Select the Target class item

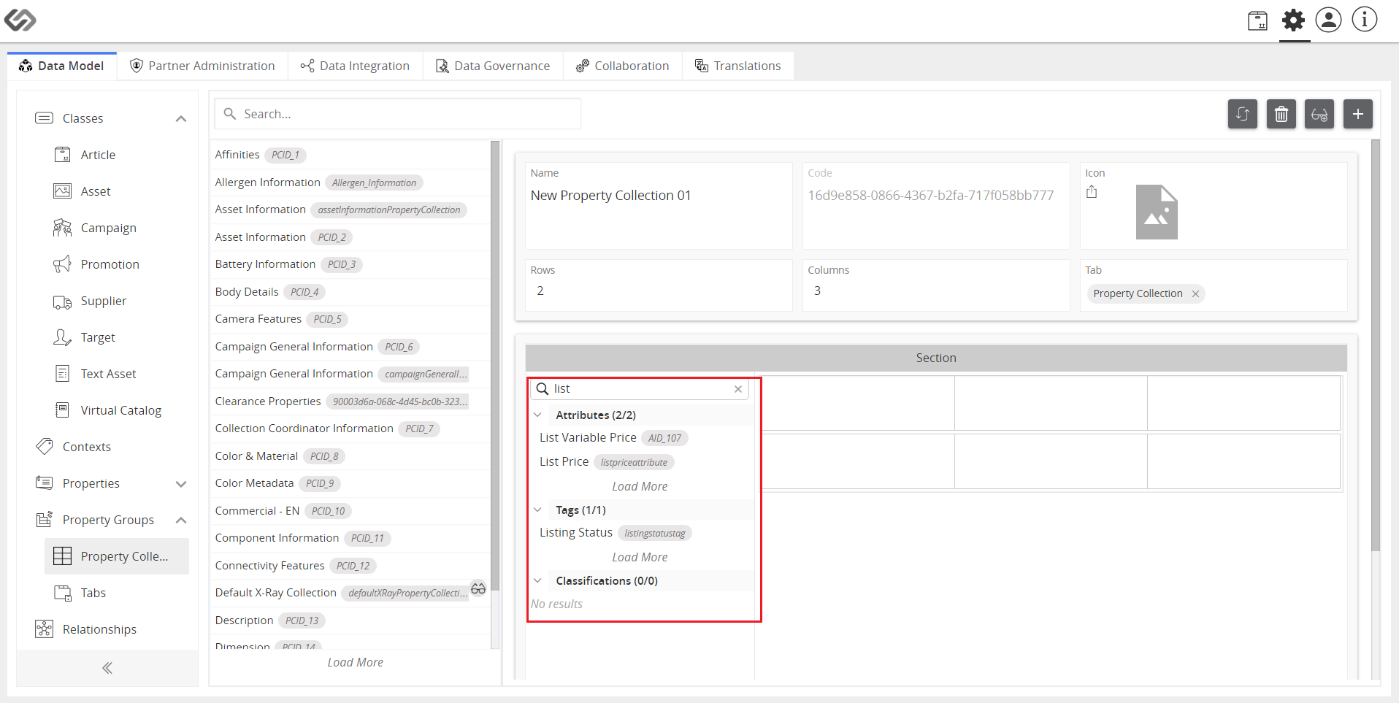pos(117,337)
